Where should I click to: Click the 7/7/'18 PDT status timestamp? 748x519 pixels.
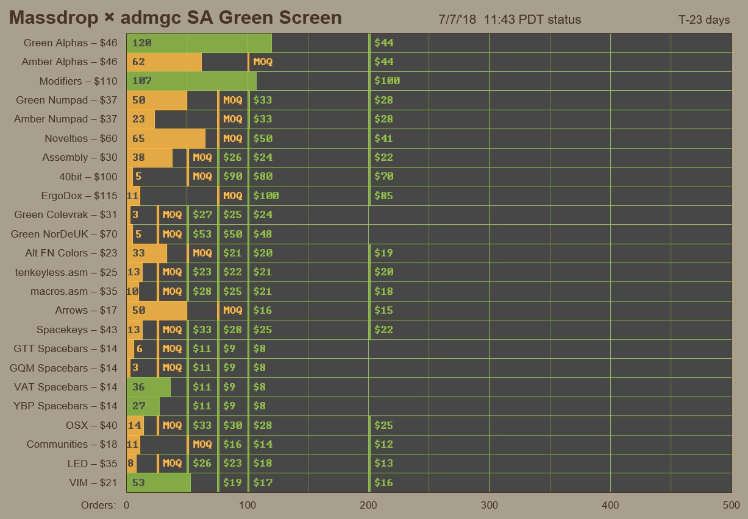(x=510, y=20)
